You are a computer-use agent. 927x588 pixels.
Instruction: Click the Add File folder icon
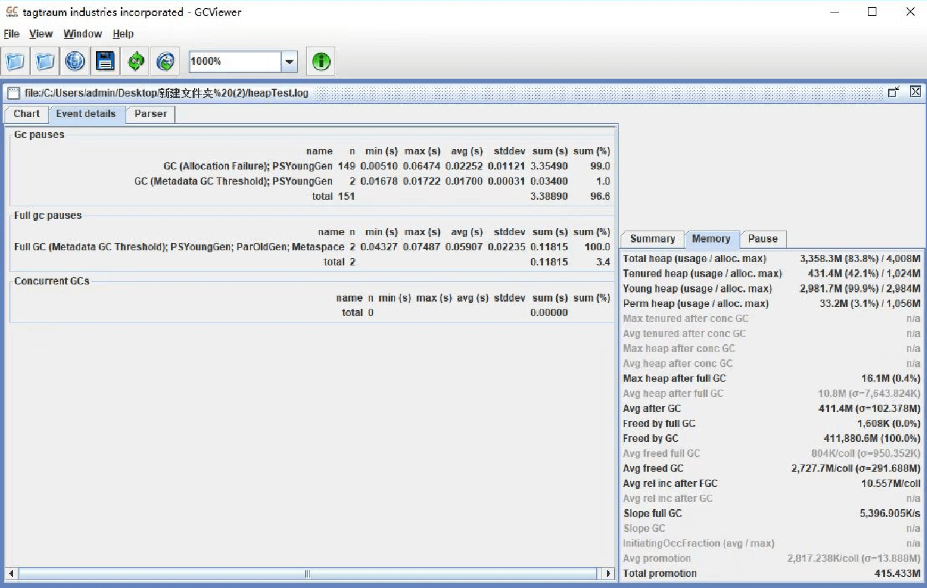click(45, 62)
